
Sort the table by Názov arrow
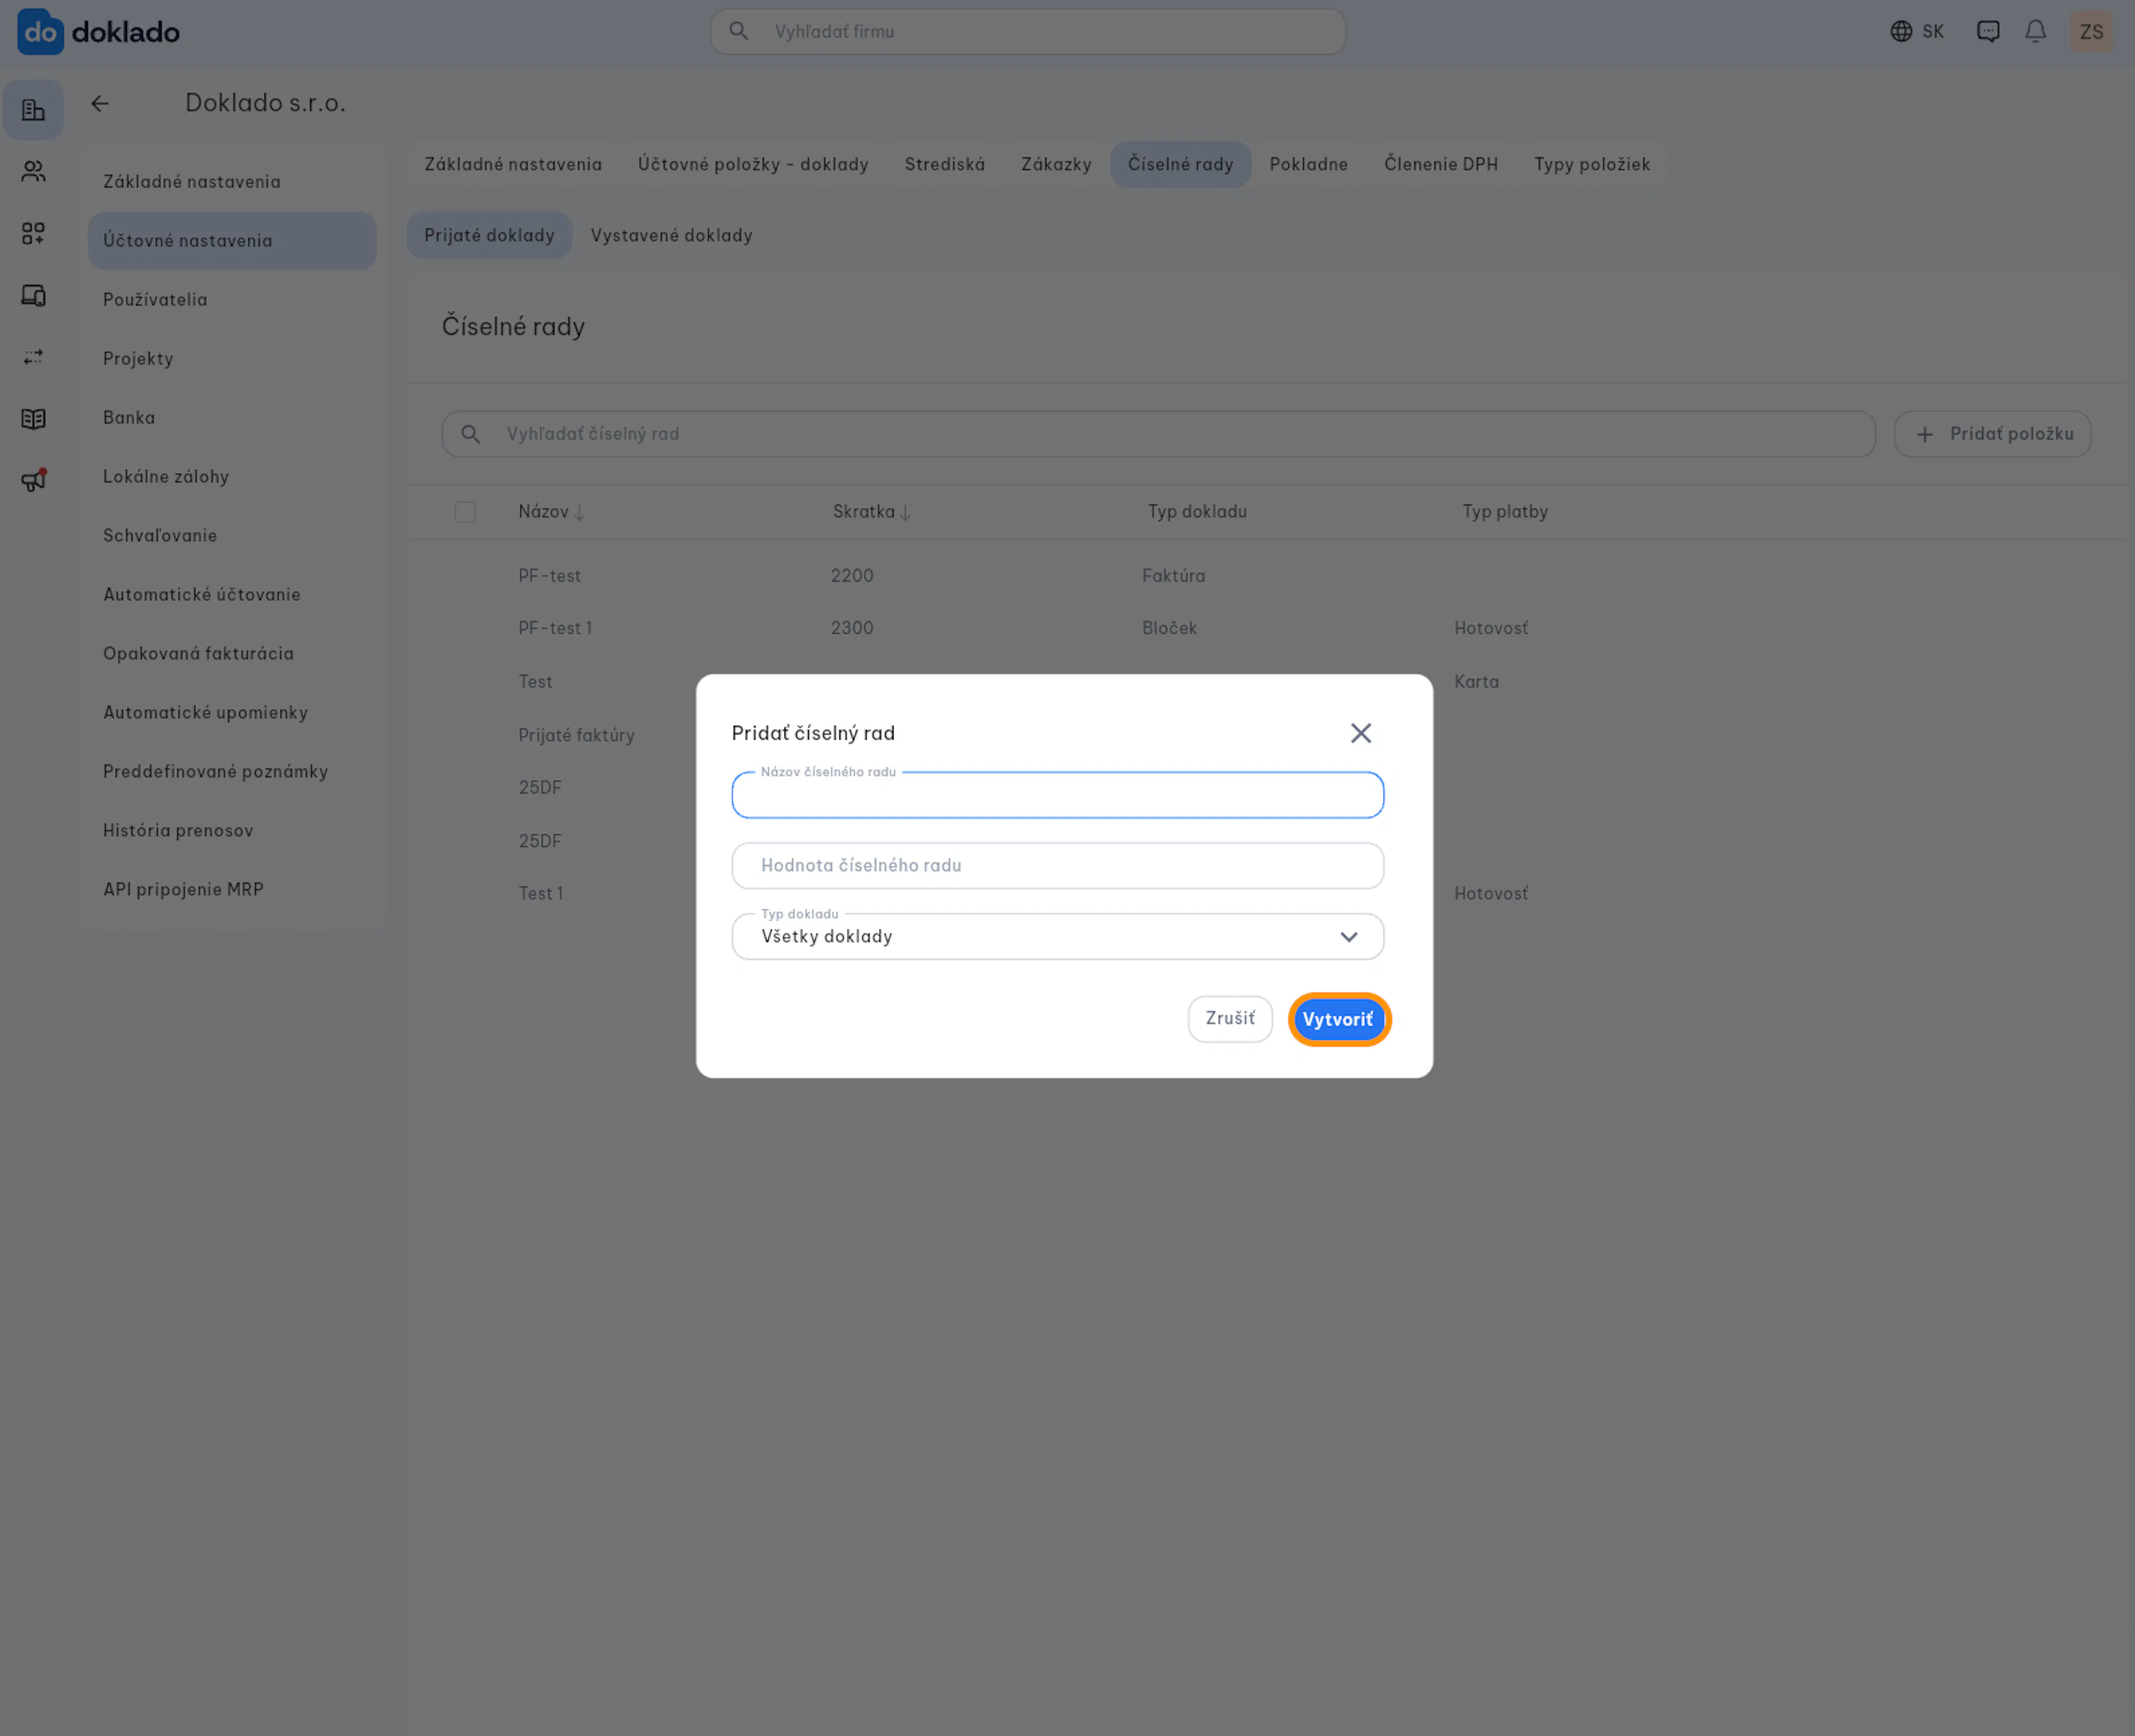(579, 513)
